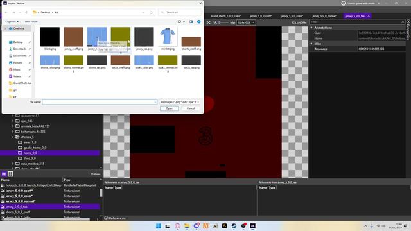This screenshot has height=231, width=411.
Task: Select the fit-to-view expand icon in texture viewer
Action: coord(208,22)
